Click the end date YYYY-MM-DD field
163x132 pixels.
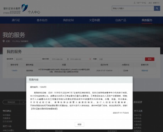tap(76, 59)
